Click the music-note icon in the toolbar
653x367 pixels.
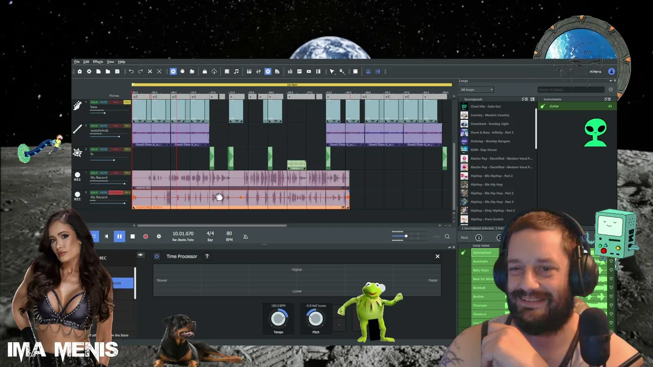point(236,71)
